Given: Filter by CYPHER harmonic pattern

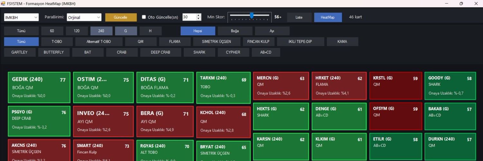Looking at the screenshot, I should (233, 52).
